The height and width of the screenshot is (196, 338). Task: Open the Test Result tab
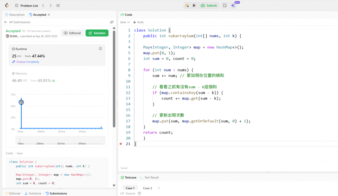pyautogui.click(x=149, y=178)
